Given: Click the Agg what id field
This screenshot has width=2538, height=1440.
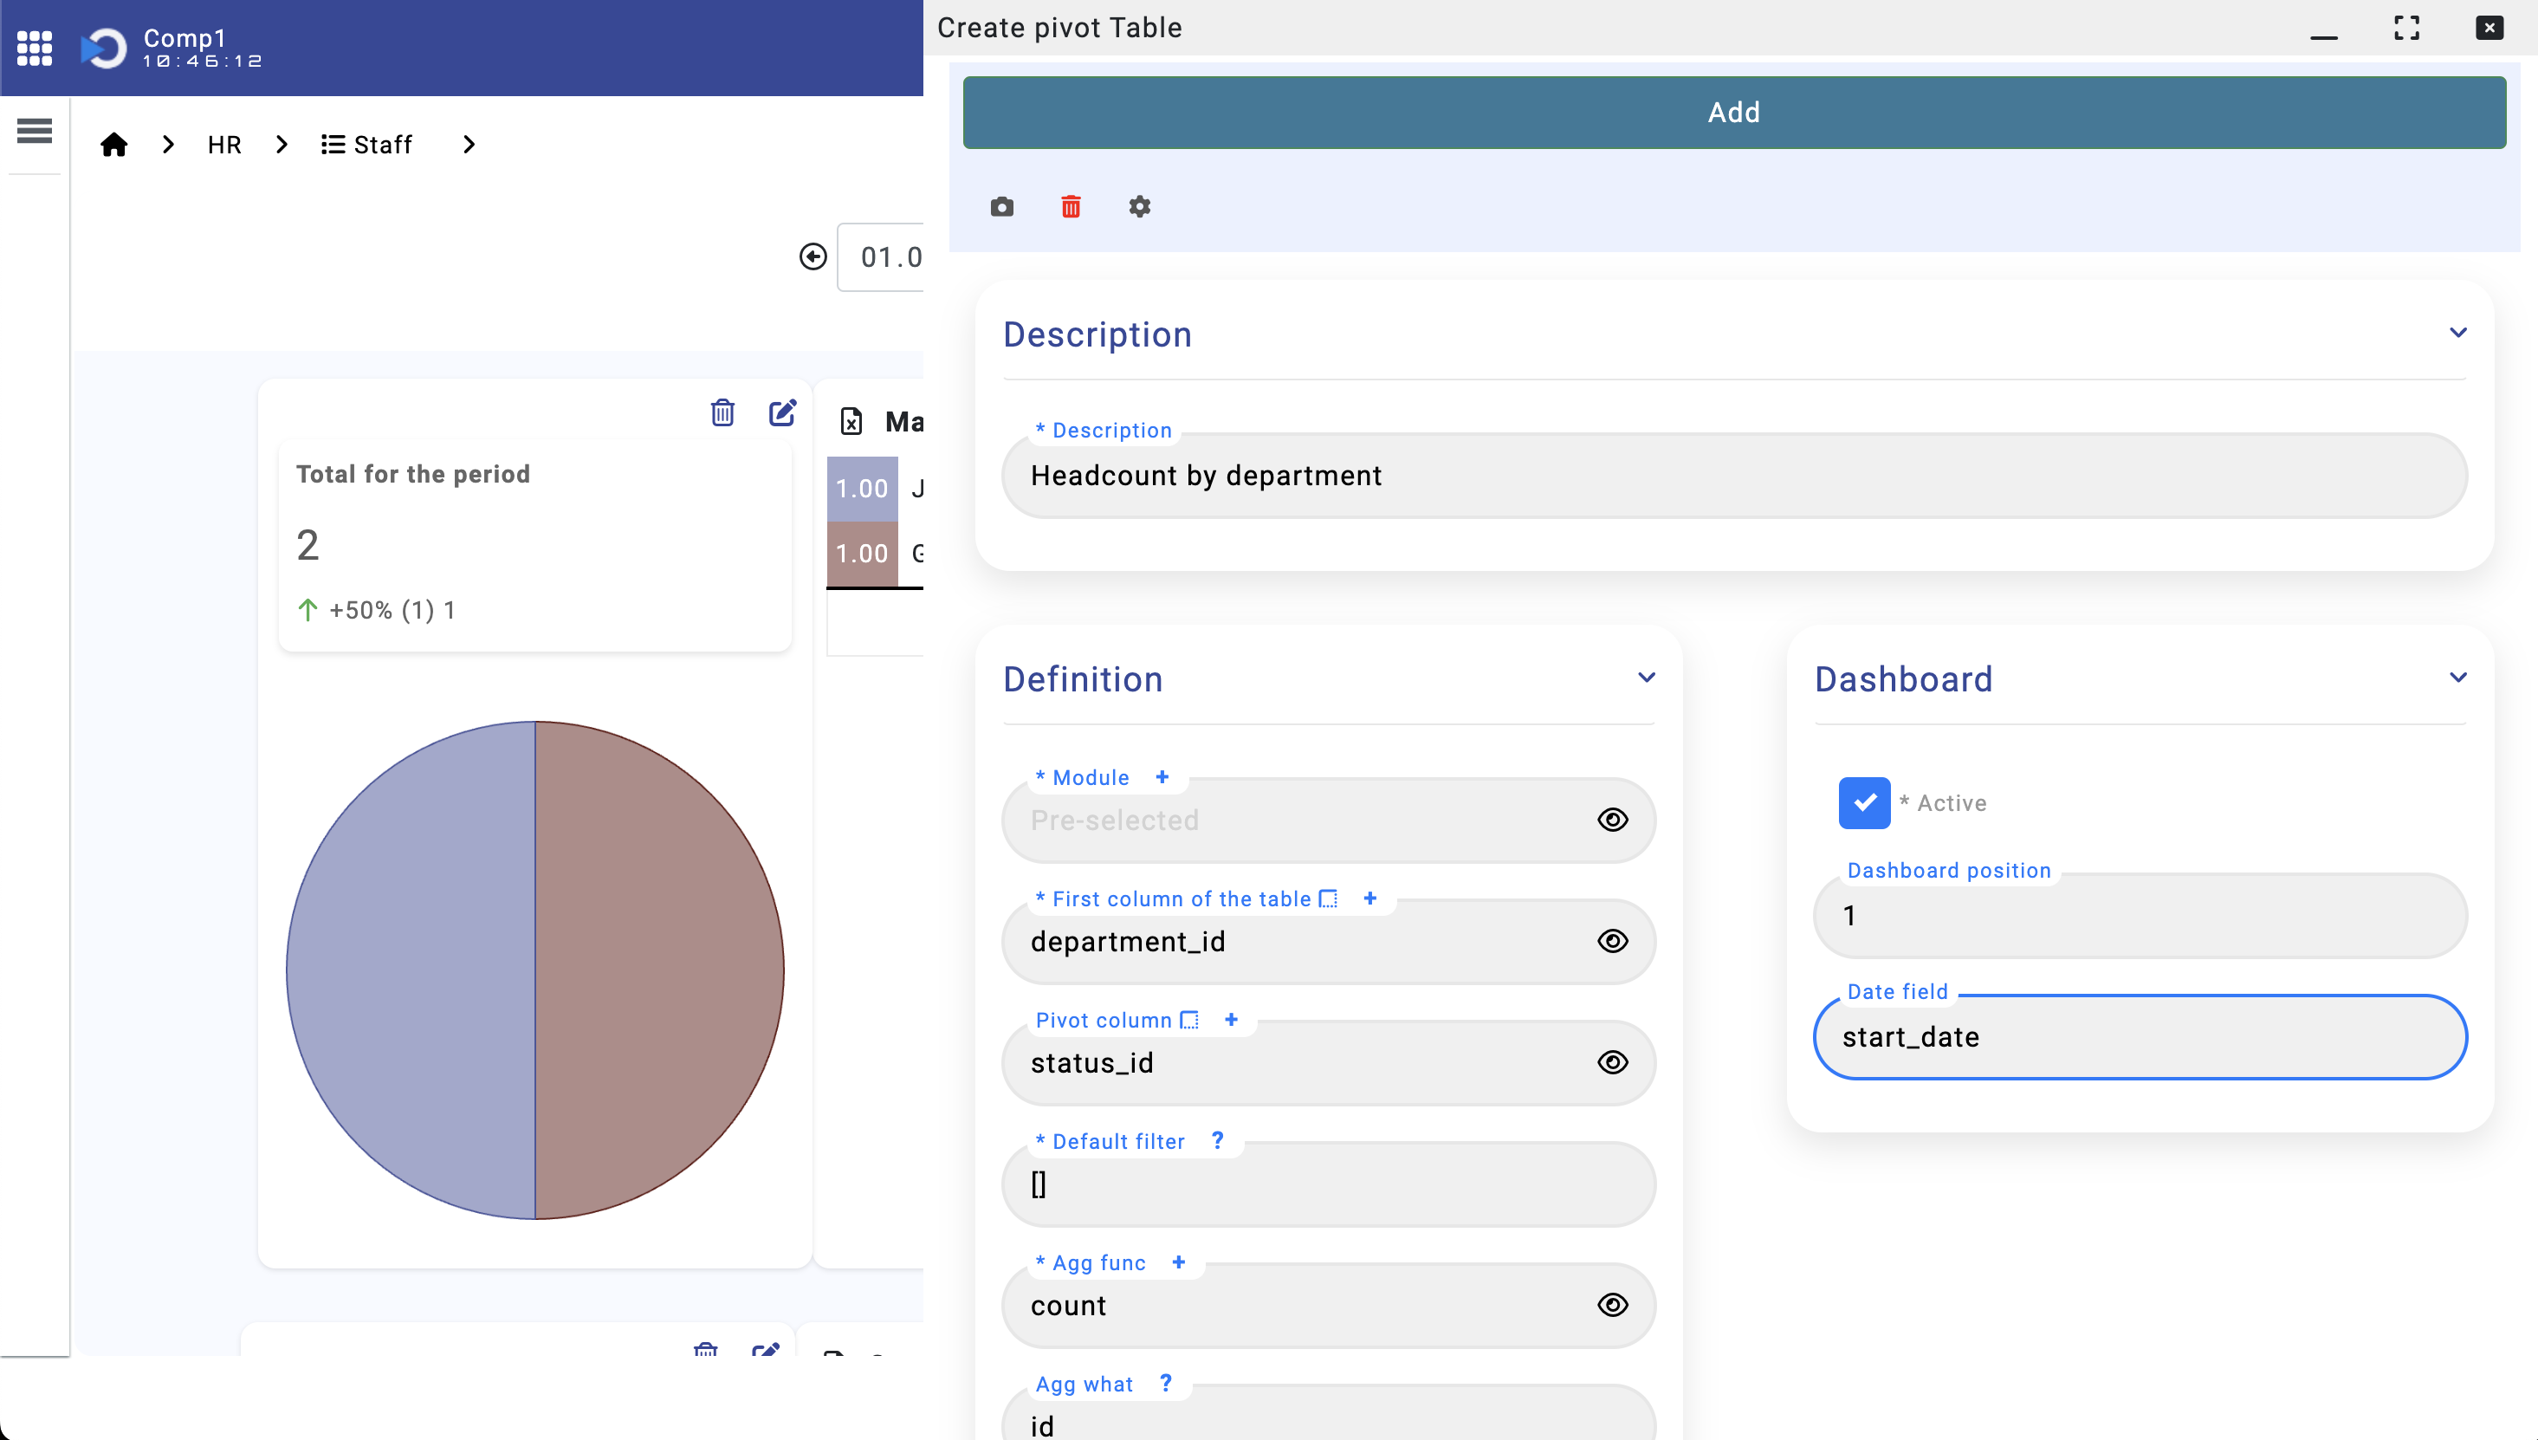Looking at the screenshot, I should [x=1328, y=1414].
